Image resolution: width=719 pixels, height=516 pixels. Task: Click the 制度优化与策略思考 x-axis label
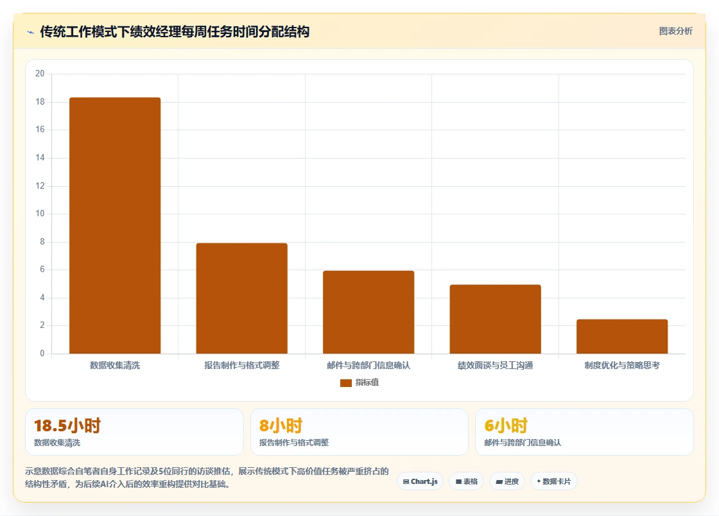click(x=622, y=365)
